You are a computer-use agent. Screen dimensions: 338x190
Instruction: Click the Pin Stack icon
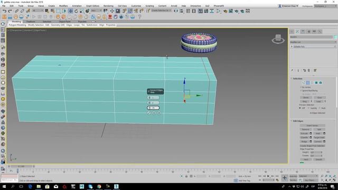point(292,70)
